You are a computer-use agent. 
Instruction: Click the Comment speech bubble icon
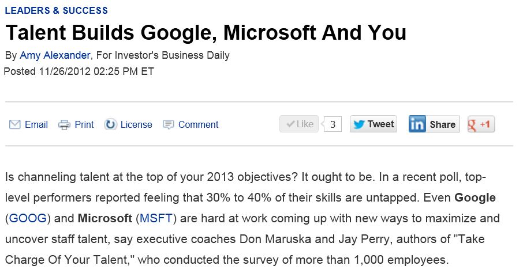pos(168,124)
